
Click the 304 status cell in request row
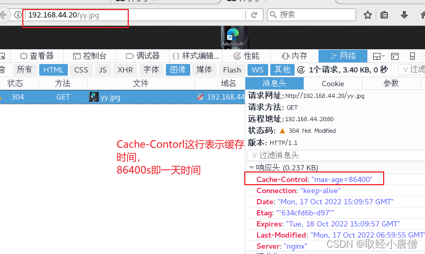17,97
